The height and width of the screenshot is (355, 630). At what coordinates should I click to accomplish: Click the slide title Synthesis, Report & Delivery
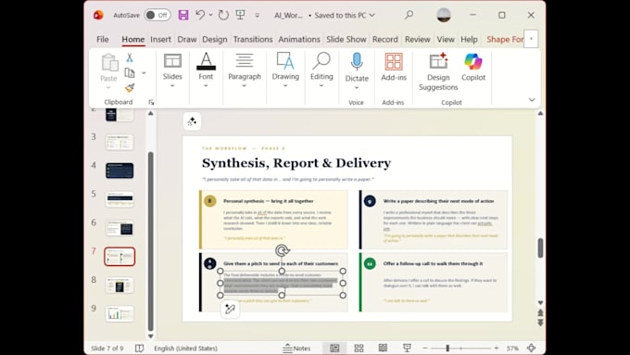[x=296, y=163]
